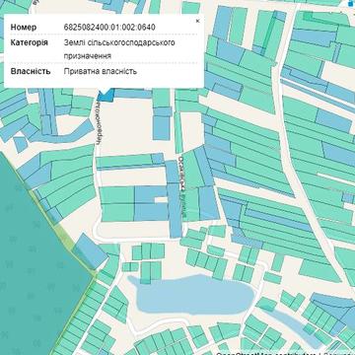Click the small beige gap inside blue parcel

click(161, 199)
